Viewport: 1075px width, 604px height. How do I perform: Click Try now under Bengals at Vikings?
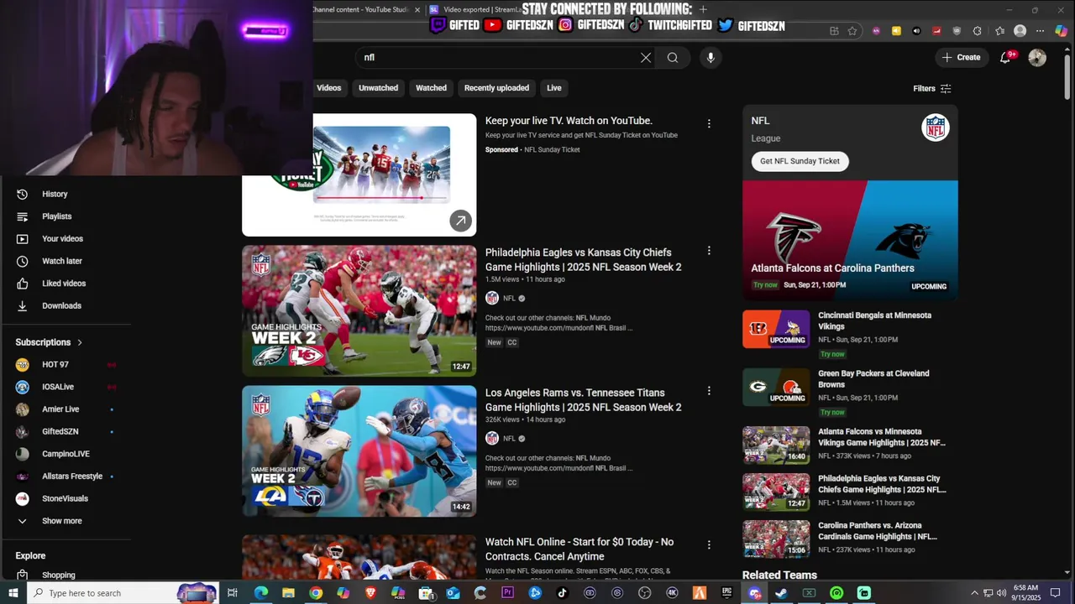[x=832, y=354]
